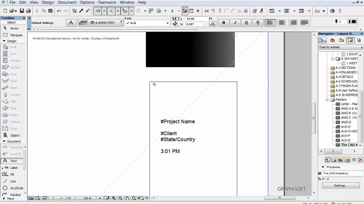
Task: Open the Options menu
Action: click(87, 2)
